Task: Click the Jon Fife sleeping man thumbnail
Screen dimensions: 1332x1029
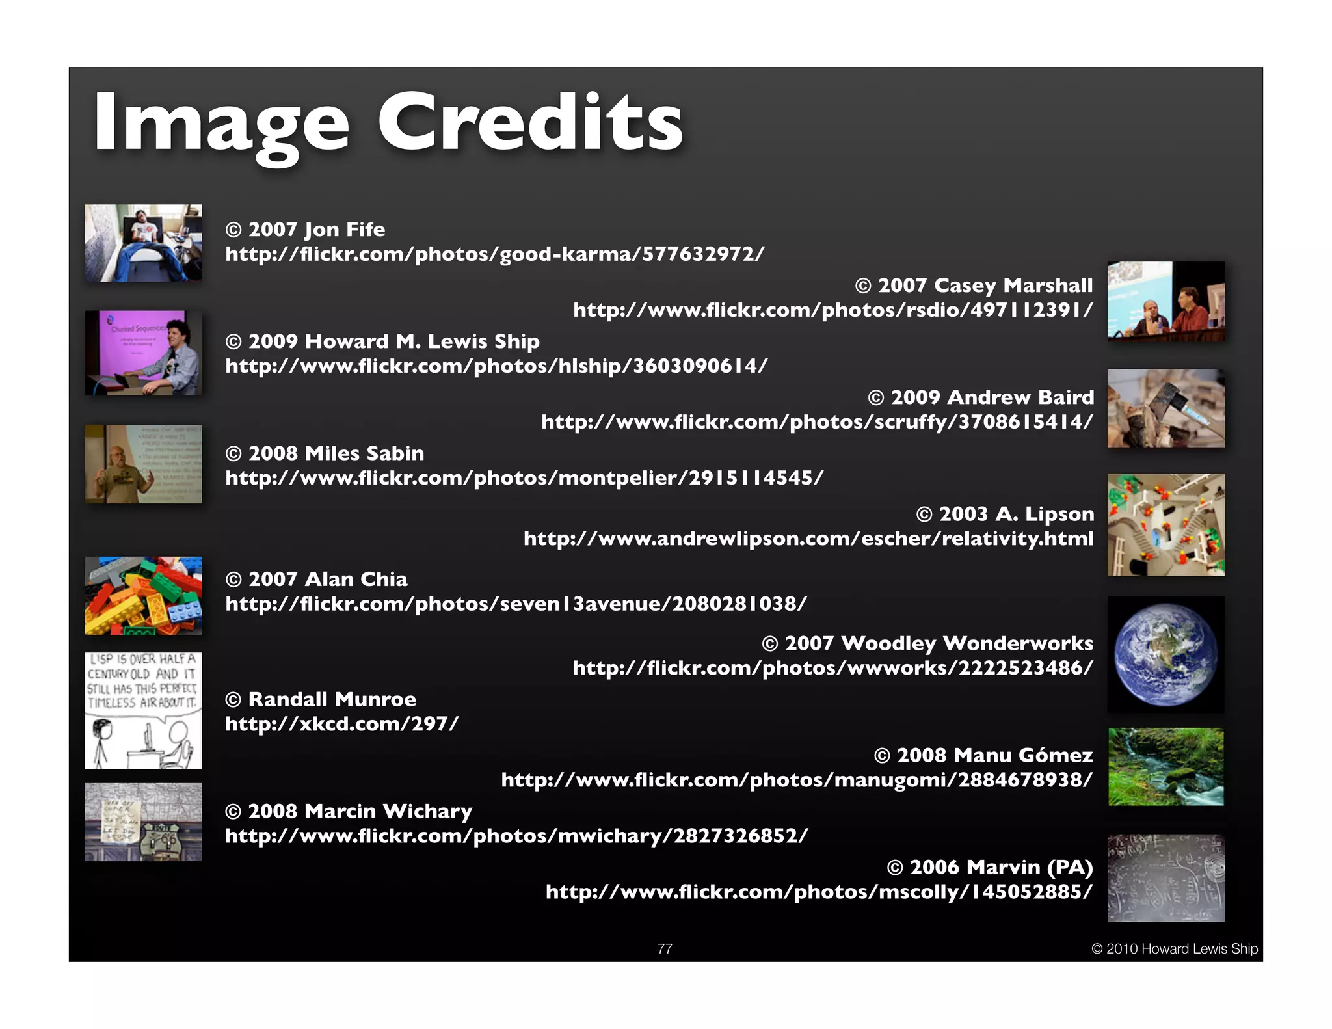Action: coord(143,243)
